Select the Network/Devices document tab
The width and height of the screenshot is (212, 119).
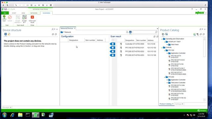pyautogui.click(x=67, y=28)
